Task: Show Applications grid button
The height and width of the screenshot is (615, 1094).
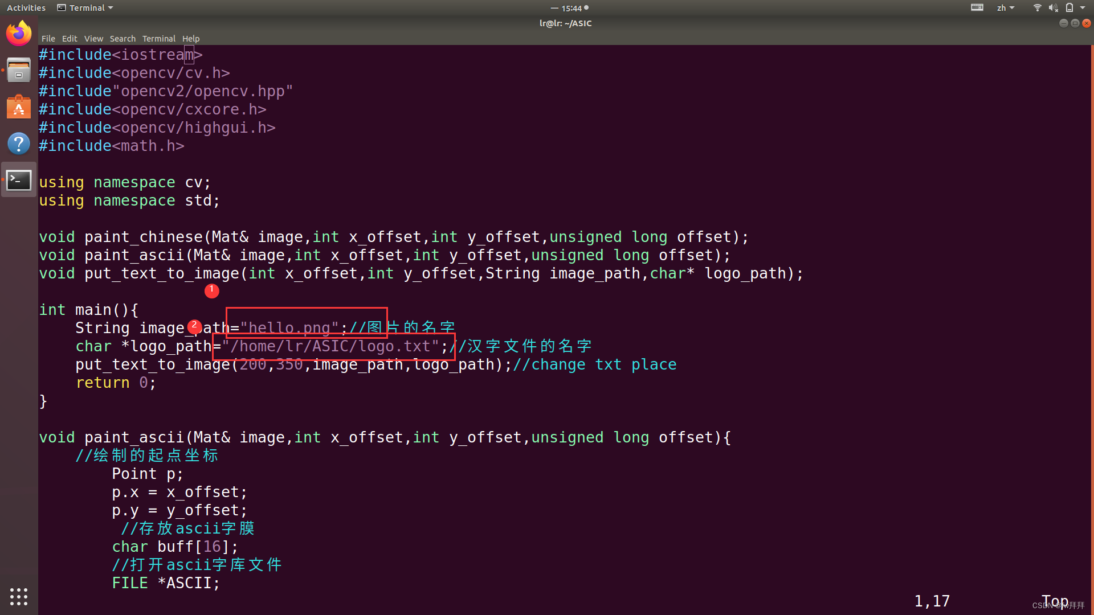Action: tap(19, 596)
